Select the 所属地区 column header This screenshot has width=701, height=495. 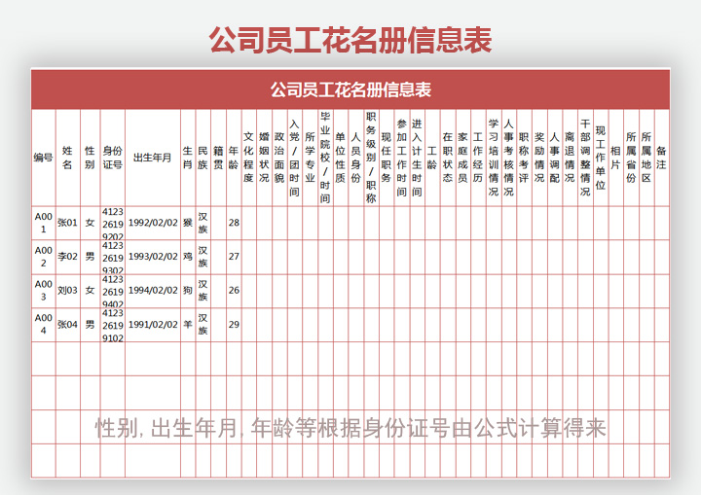coord(646,158)
